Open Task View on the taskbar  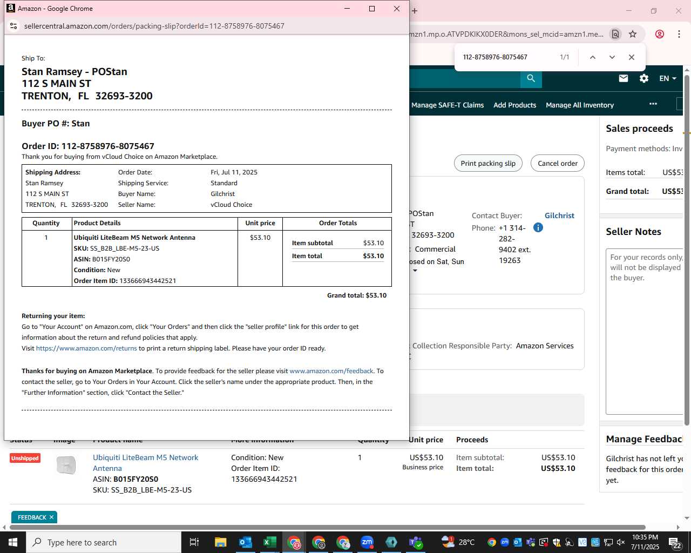coord(194,542)
